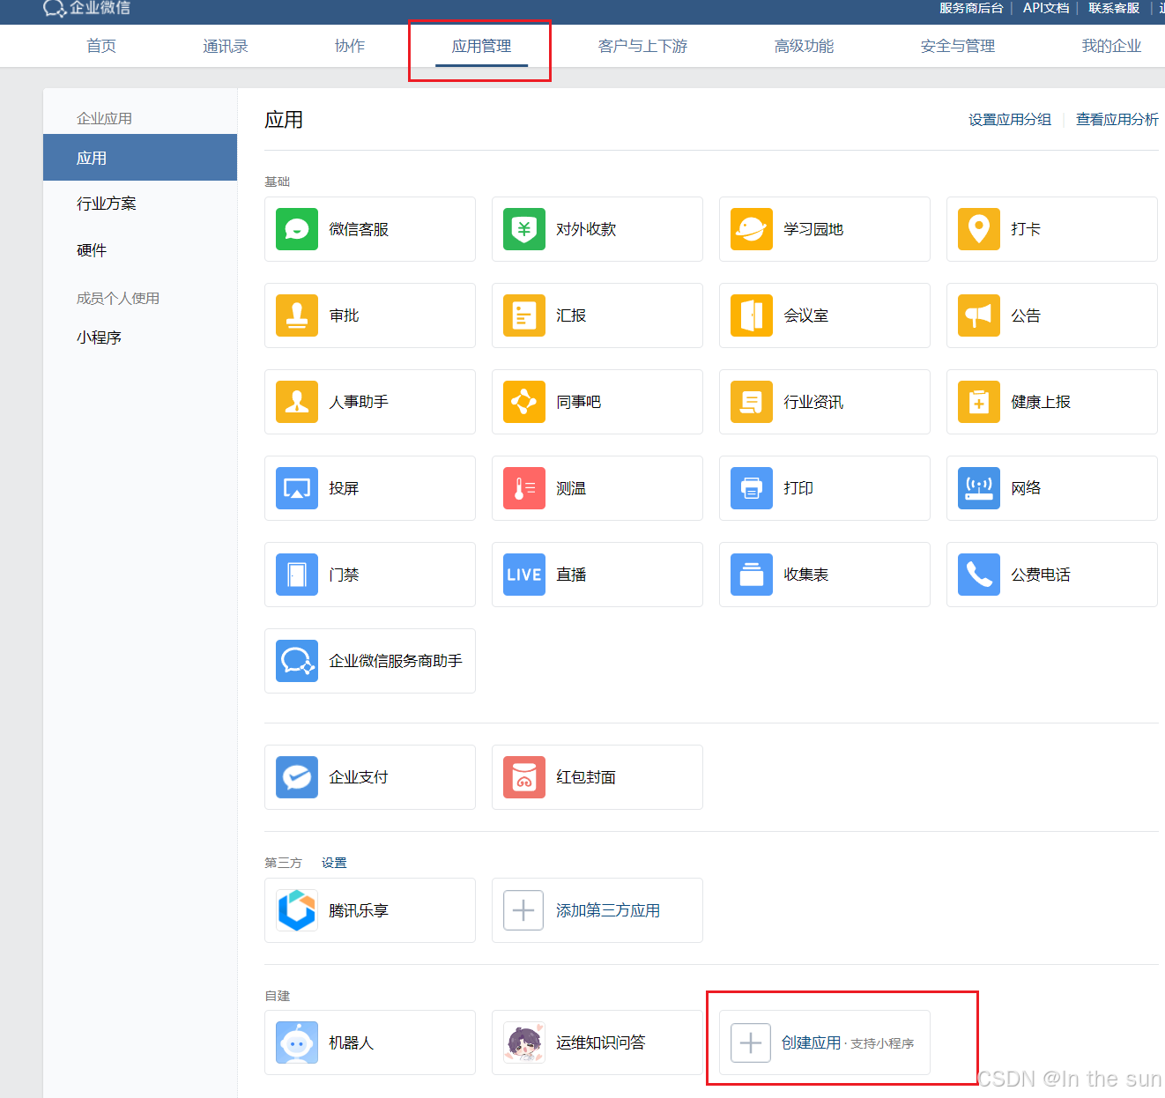Switch to the 高级功能 tab
The height and width of the screenshot is (1098, 1165).
point(804,46)
